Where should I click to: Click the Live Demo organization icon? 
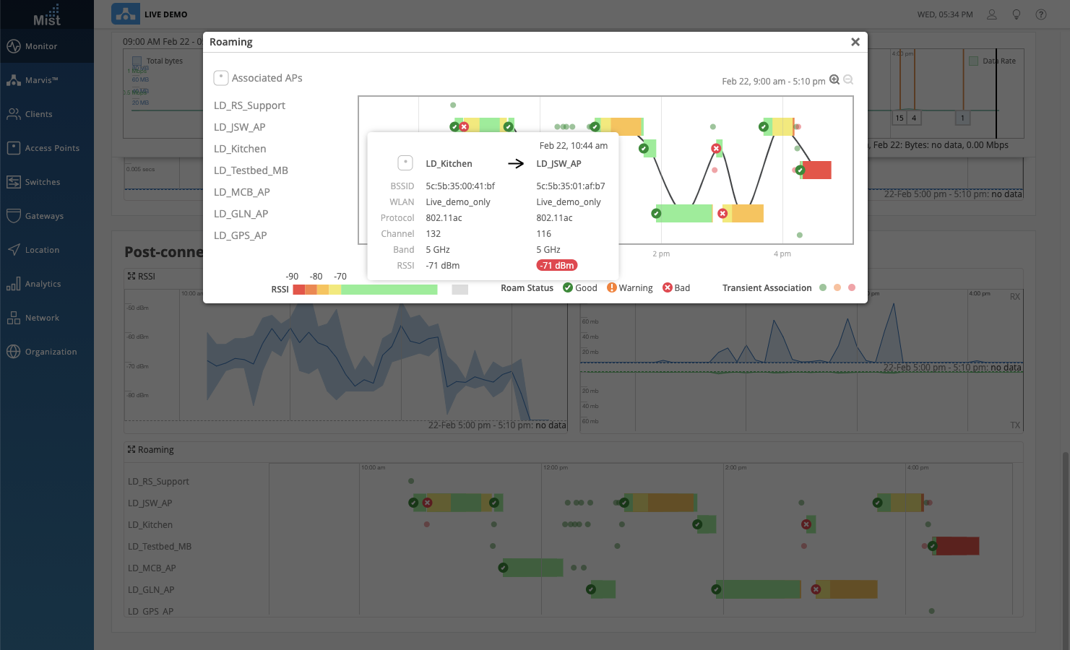pos(126,14)
